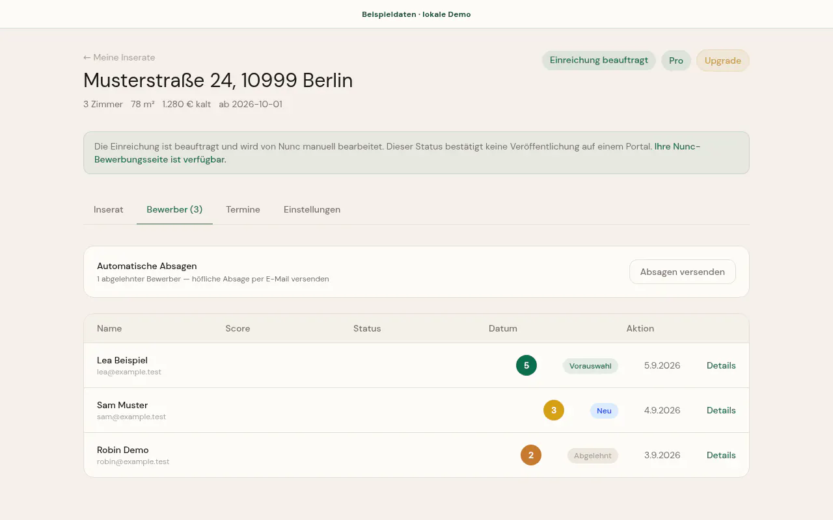This screenshot has width=833, height=520.
Task: Open the Einstellungen tab
Action: (x=312, y=209)
